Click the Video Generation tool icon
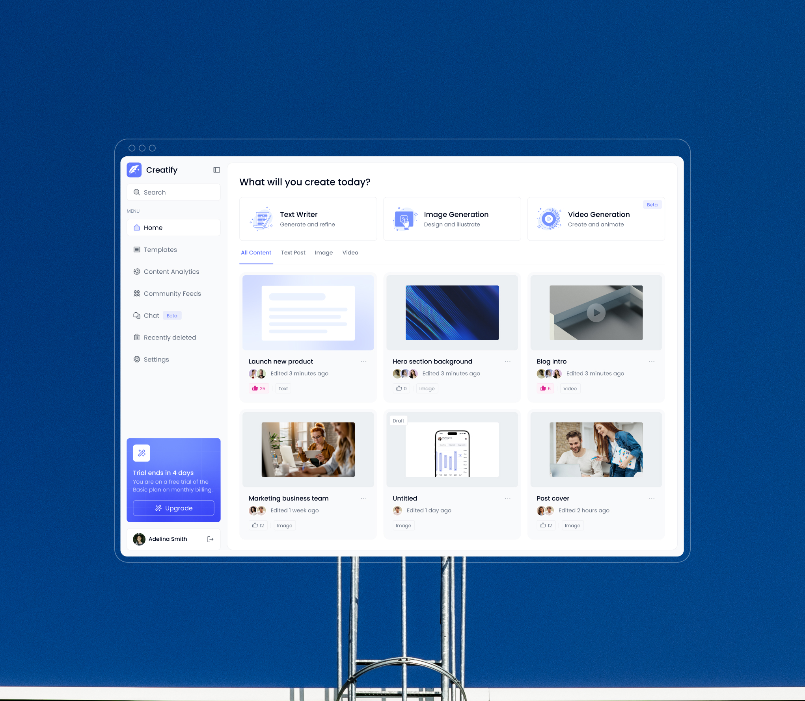The image size is (805, 701). click(x=548, y=219)
